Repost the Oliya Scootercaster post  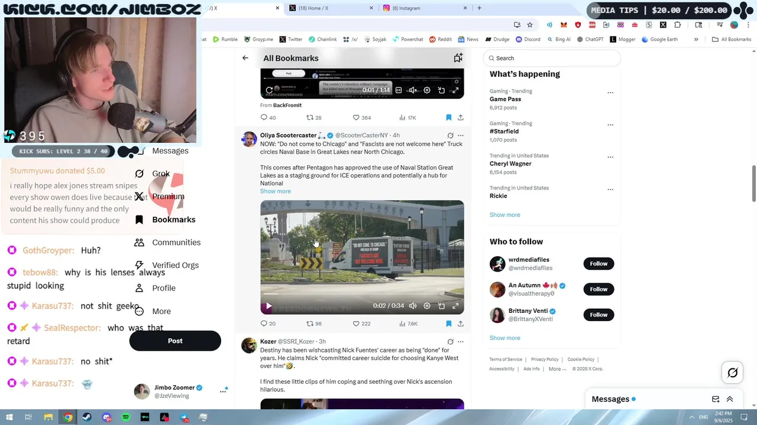(314, 323)
